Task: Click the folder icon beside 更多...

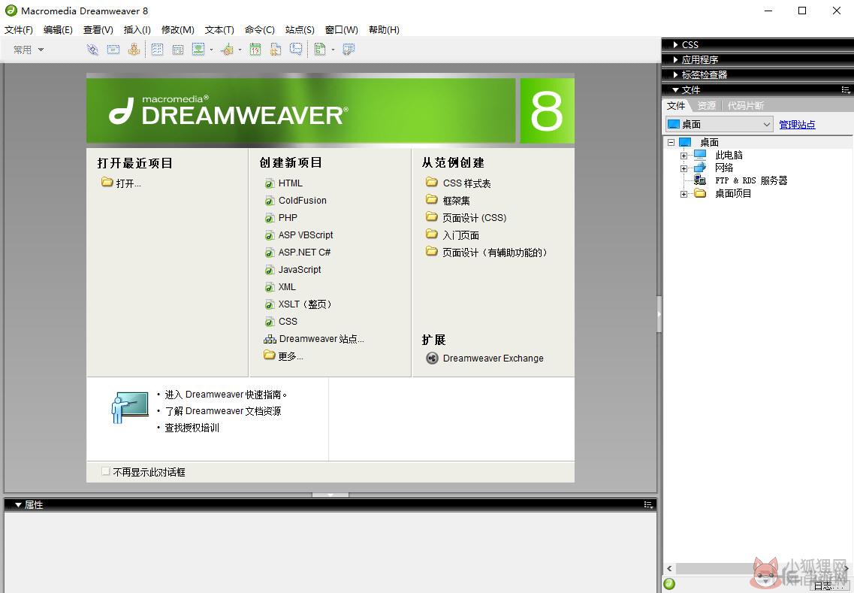Action: click(269, 355)
